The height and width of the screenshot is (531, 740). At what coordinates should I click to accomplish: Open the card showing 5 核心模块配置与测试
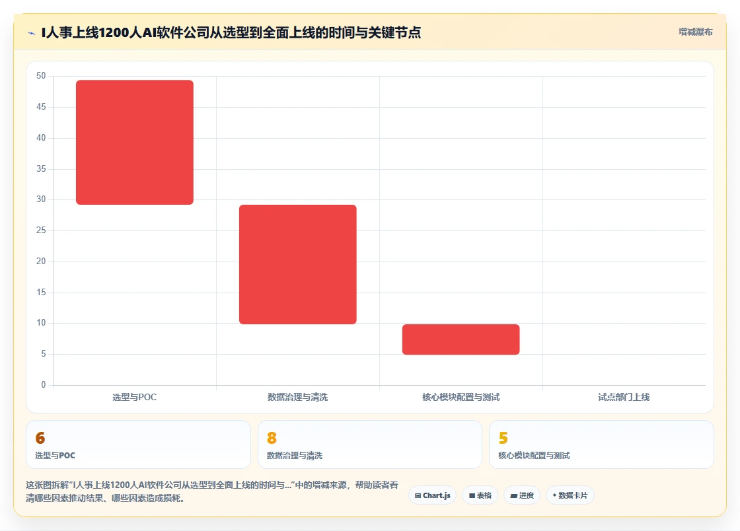click(x=601, y=444)
